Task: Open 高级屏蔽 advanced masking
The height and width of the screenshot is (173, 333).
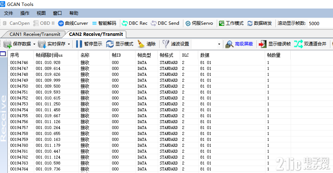Action: tap(239, 44)
